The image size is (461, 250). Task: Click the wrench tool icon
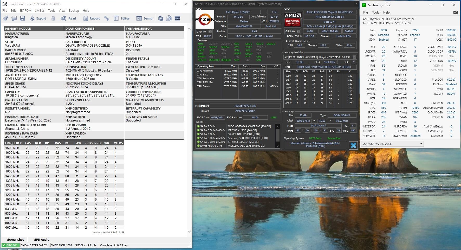106,18
